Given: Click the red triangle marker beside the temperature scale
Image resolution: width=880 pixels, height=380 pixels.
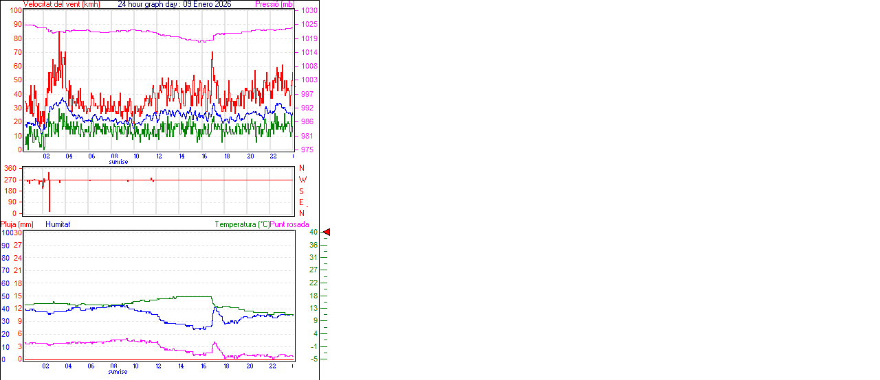Looking at the screenshot, I should (x=327, y=233).
